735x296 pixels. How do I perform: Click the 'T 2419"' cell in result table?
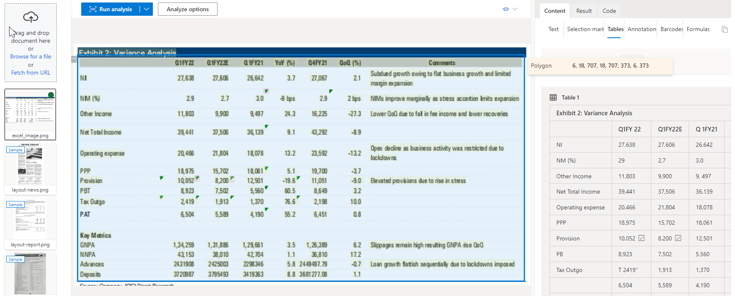(x=628, y=270)
